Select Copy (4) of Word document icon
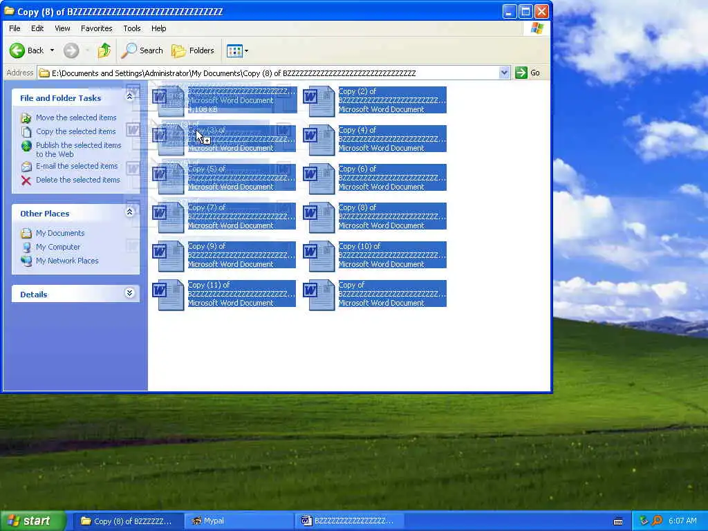This screenshot has height=531, width=708. (x=319, y=140)
